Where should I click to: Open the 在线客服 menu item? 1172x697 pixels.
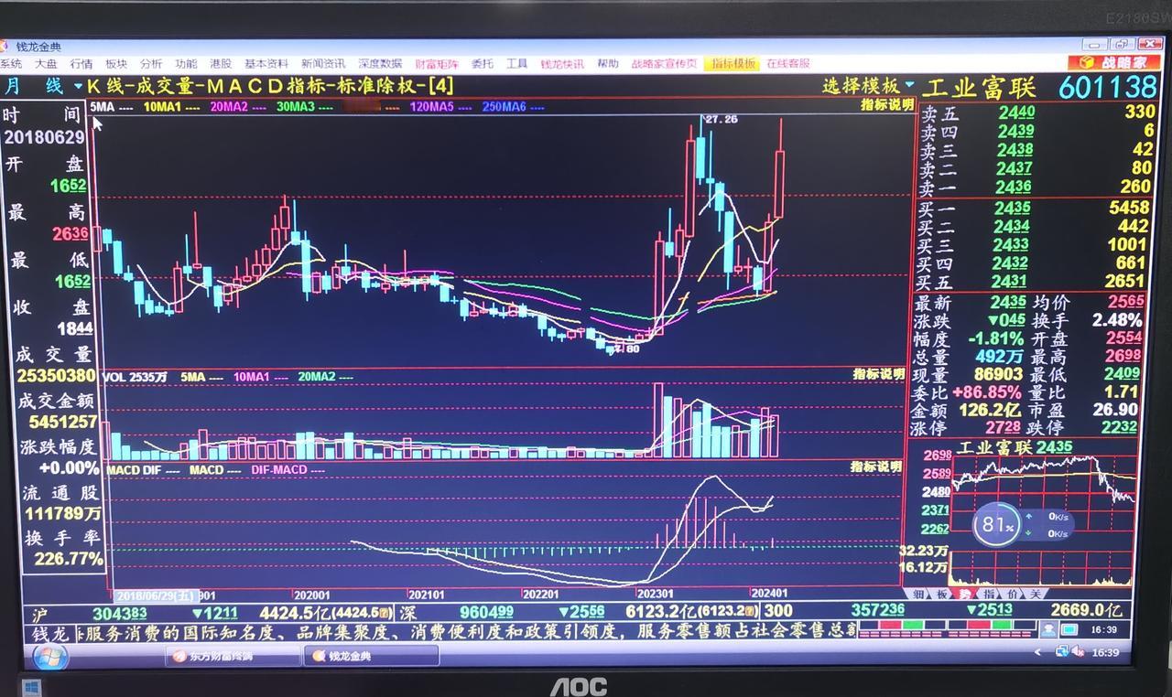[x=788, y=64]
